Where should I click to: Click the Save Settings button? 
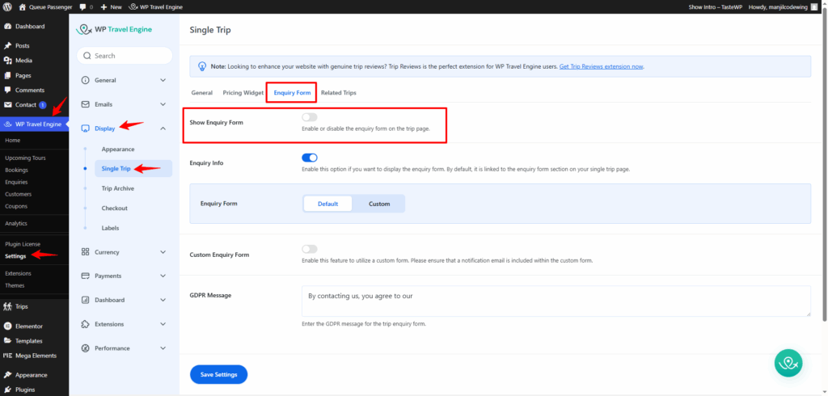(218, 374)
